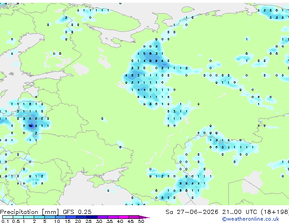289x223 pixels.
Task: Click the '0.1' legend scale value
Action: pos(5,221)
